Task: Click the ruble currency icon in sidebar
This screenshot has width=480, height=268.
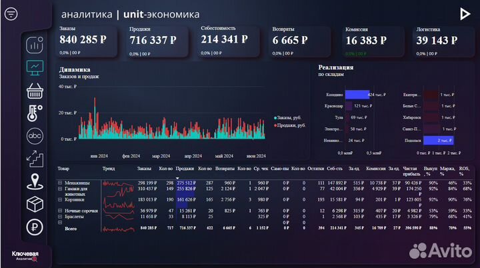Action: (x=35, y=225)
